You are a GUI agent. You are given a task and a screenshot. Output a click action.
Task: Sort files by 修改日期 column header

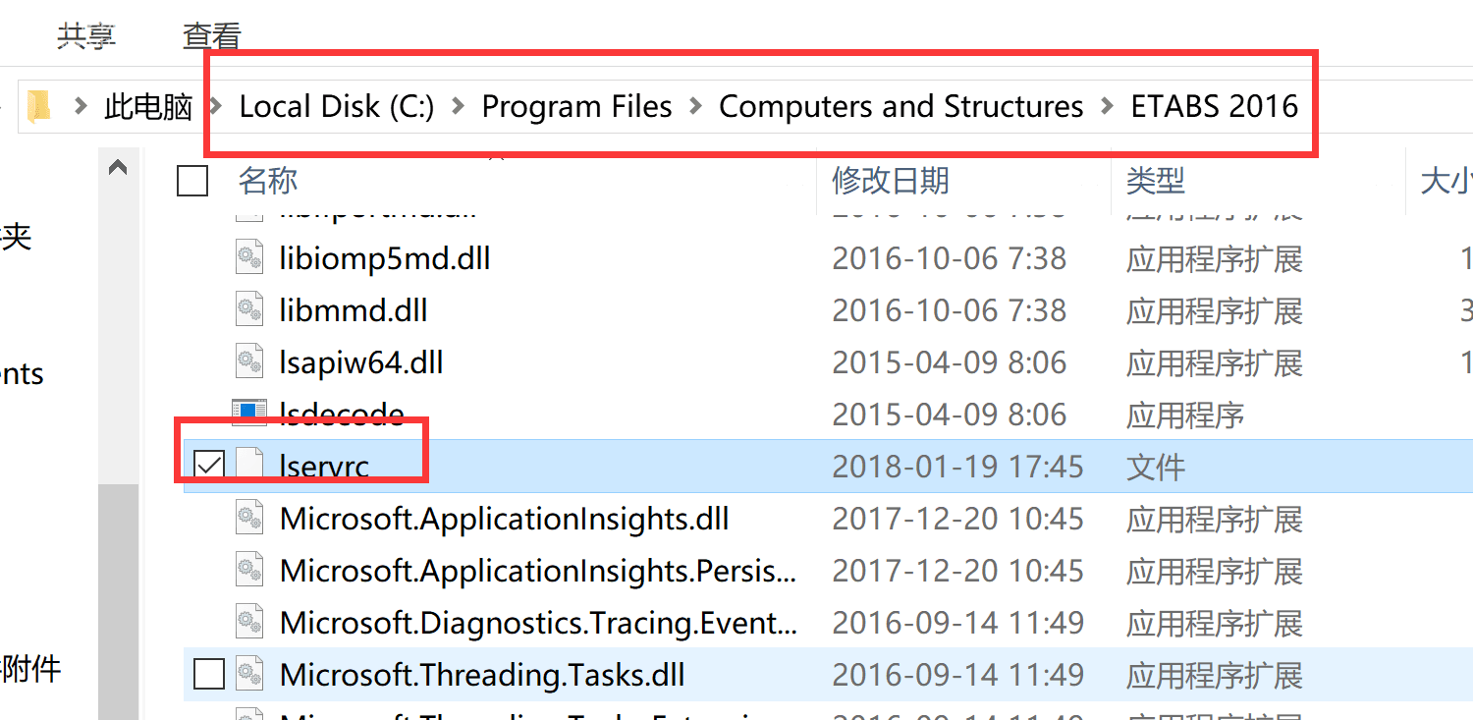[890, 181]
